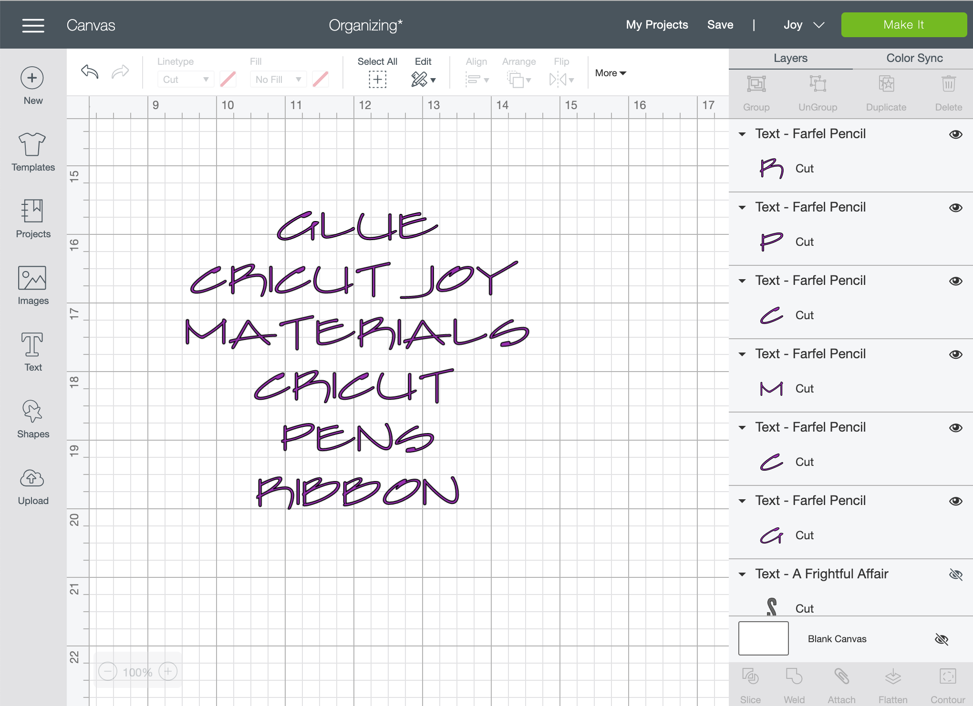The image size is (973, 706).
Task: Open the hamburger main menu
Action: [33, 25]
